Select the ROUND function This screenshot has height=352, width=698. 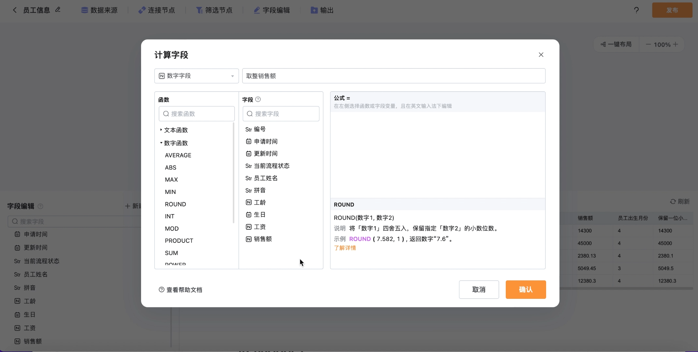point(175,204)
